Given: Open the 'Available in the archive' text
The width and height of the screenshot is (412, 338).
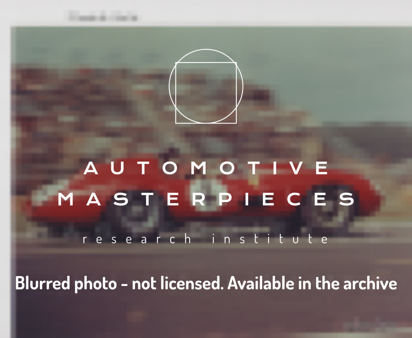Looking at the screenshot, I should [x=312, y=283].
